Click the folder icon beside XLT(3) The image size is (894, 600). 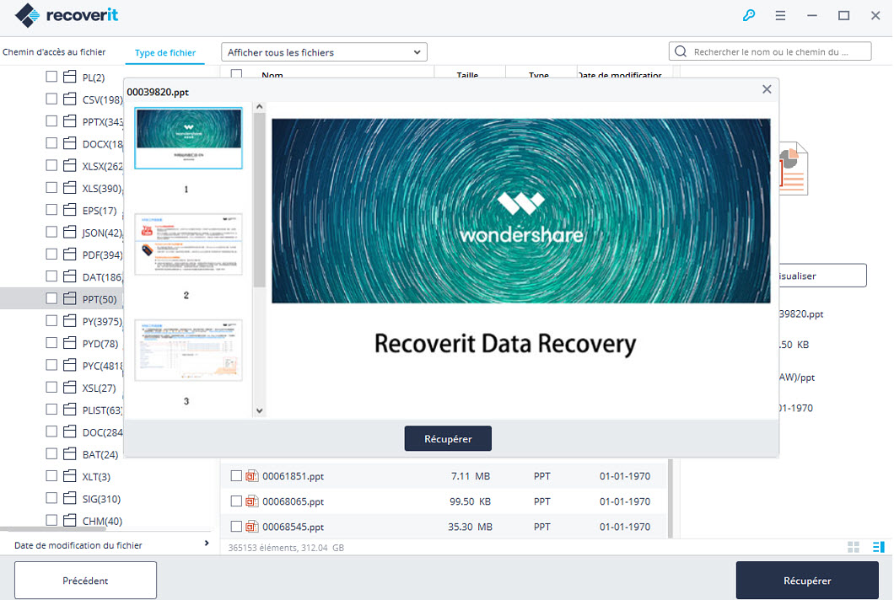[x=69, y=476]
